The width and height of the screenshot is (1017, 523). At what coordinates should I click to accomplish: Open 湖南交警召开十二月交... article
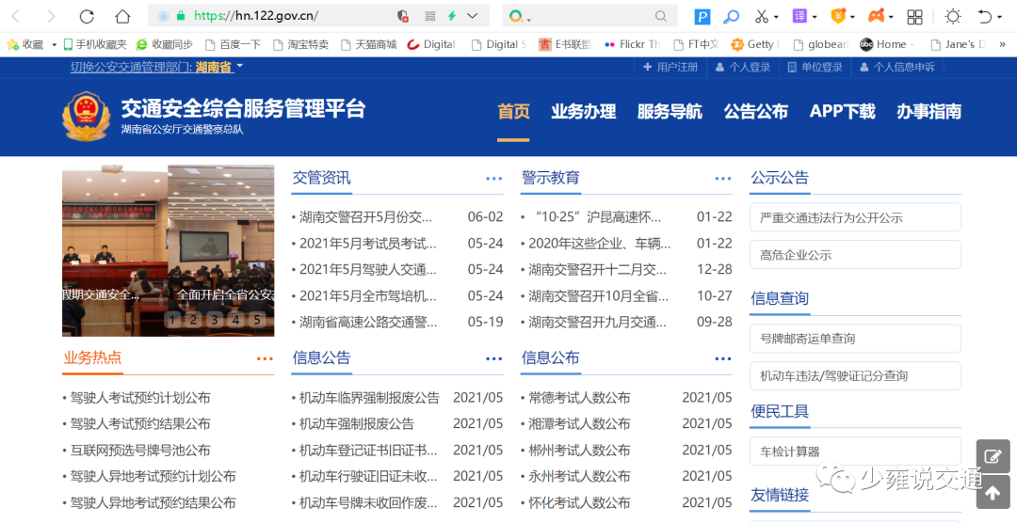[x=597, y=270]
